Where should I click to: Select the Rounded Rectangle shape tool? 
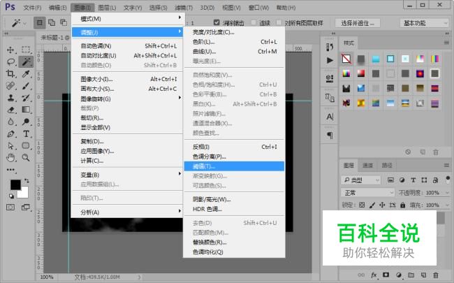point(26,146)
